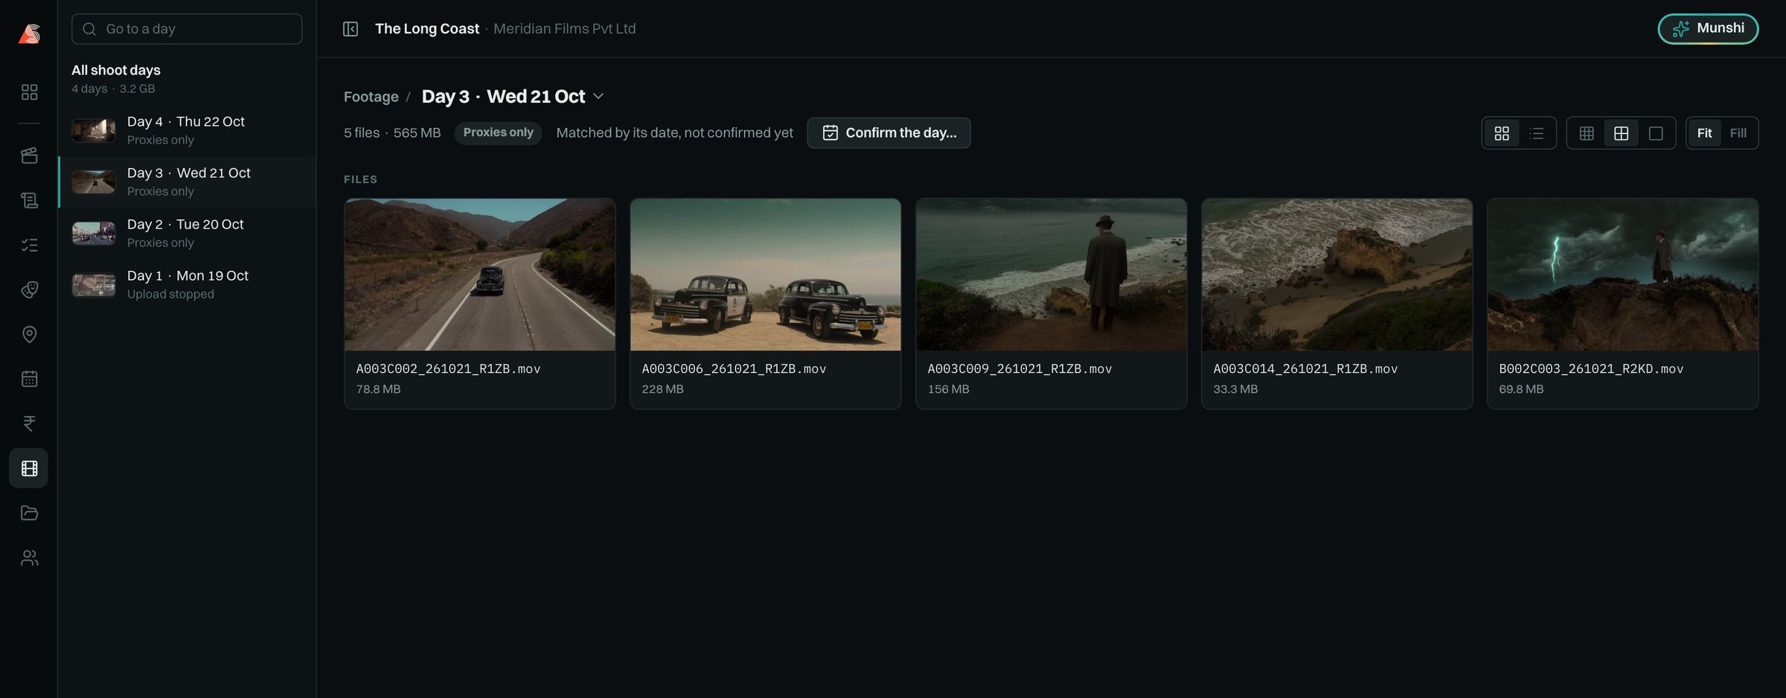This screenshot has width=1786, height=698.
Task: Open the script scroll icon in sidebar
Action: pyautogui.click(x=29, y=200)
